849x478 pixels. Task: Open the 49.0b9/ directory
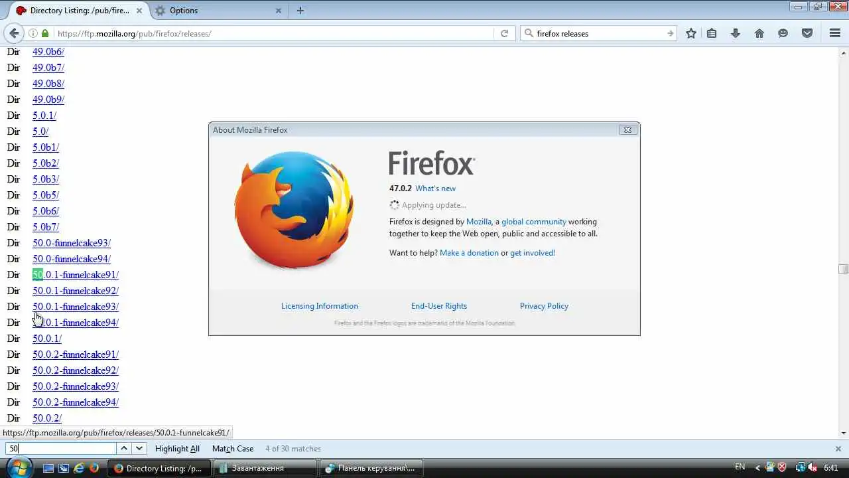(48, 100)
